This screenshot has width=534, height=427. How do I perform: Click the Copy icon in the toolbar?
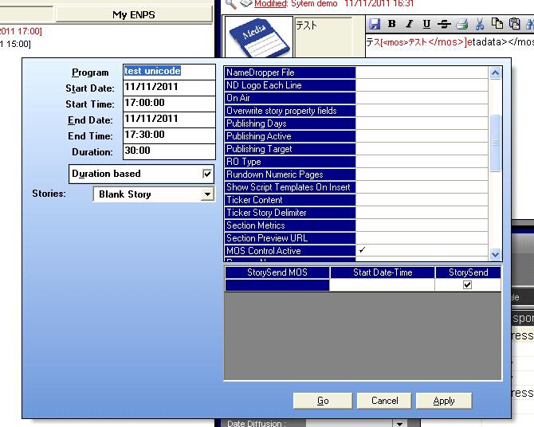[x=497, y=24]
